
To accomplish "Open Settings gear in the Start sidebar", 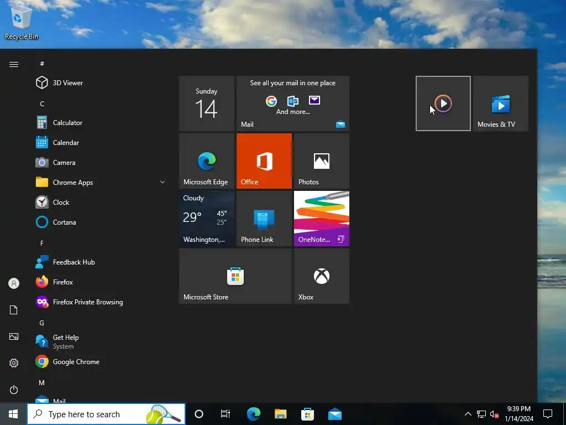I will click(x=14, y=363).
